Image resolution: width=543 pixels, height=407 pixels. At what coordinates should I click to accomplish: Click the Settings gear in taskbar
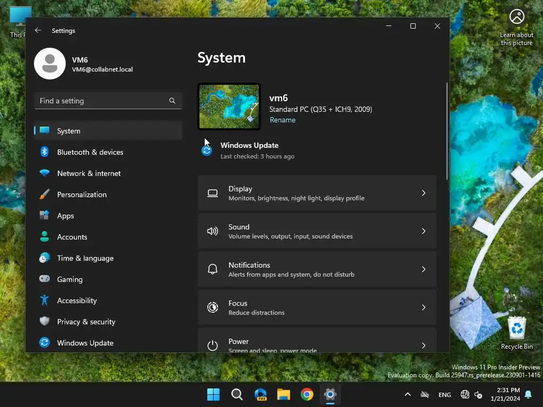(x=330, y=394)
